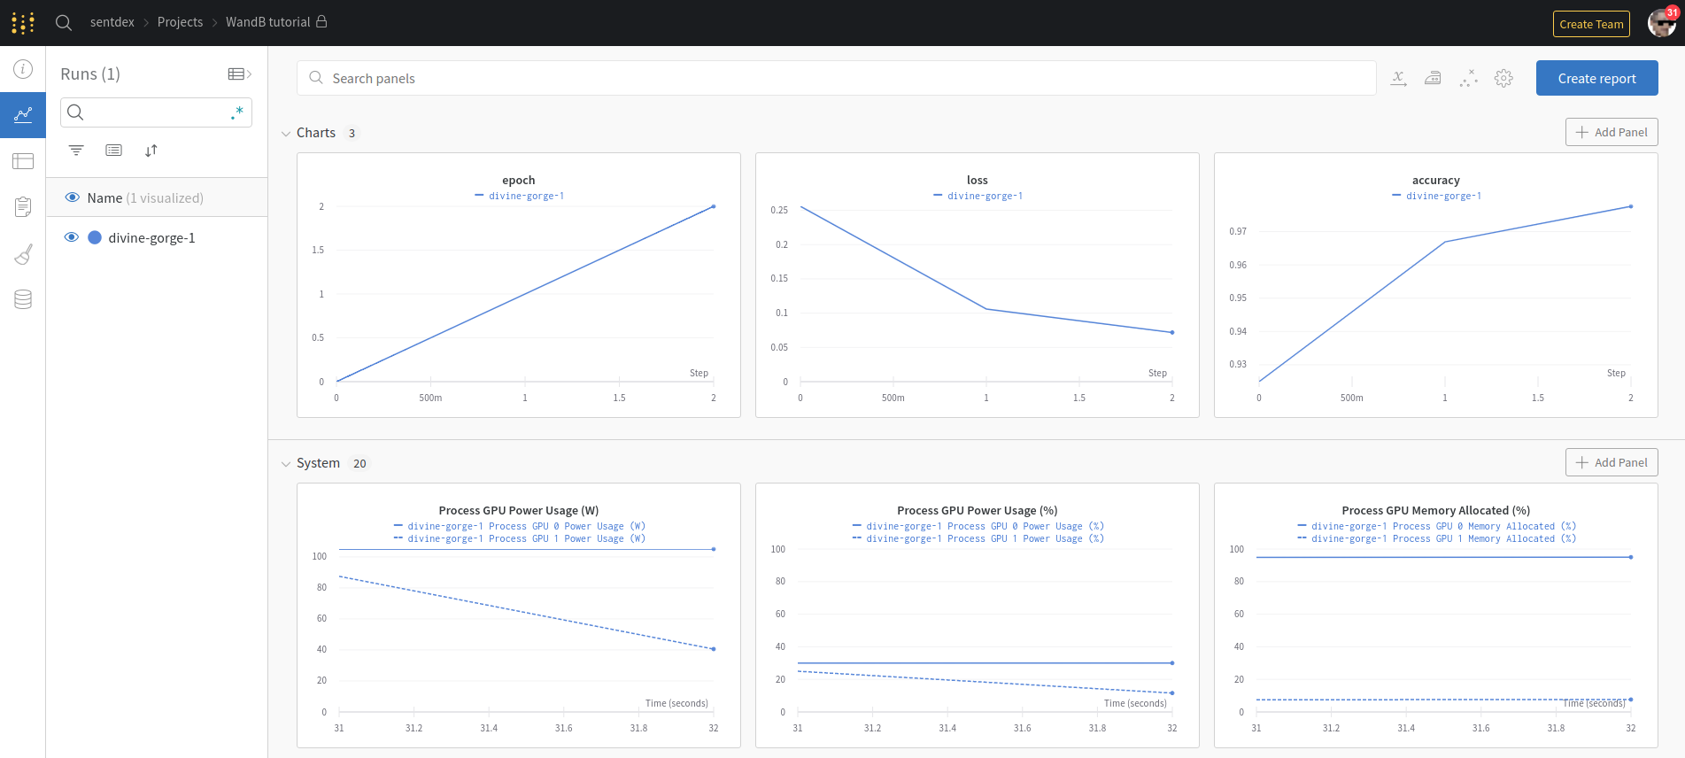Click the sort runs icon

(151, 151)
